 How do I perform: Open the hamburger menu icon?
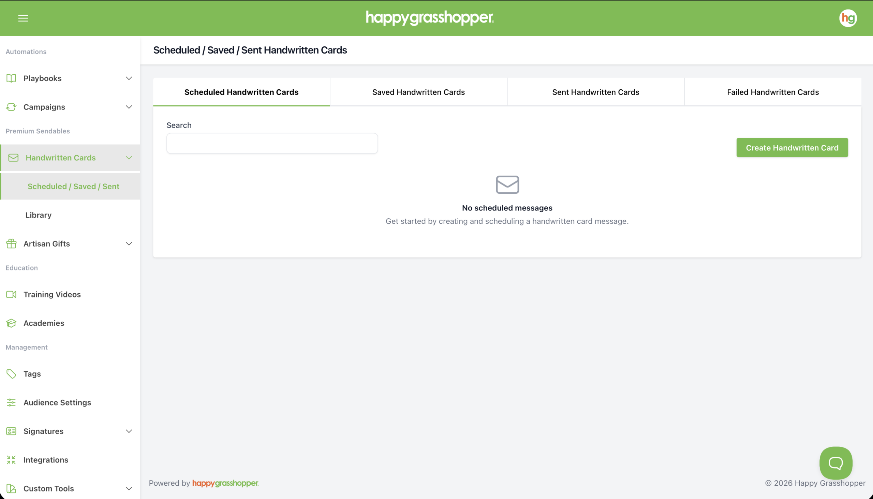23,18
